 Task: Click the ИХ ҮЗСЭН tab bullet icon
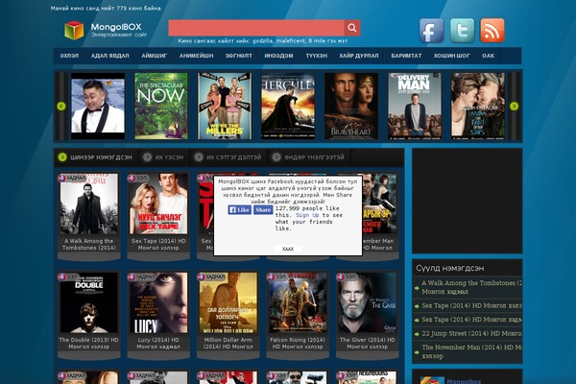click(147, 157)
